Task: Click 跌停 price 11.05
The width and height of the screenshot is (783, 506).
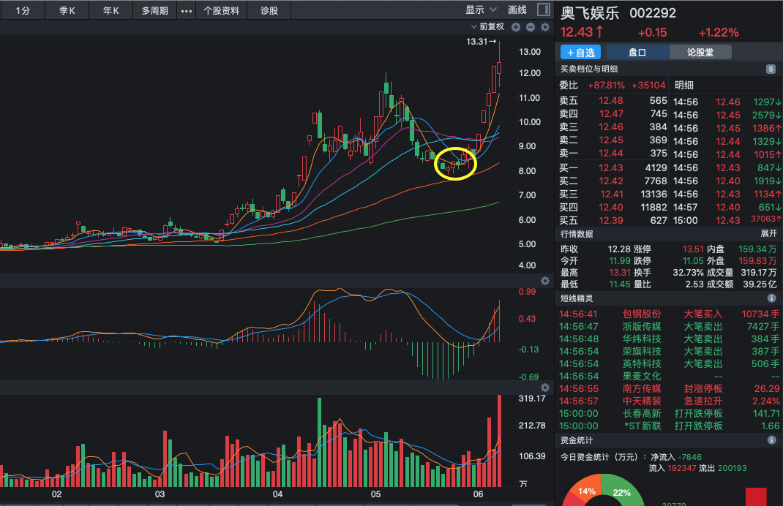Action: (693, 261)
